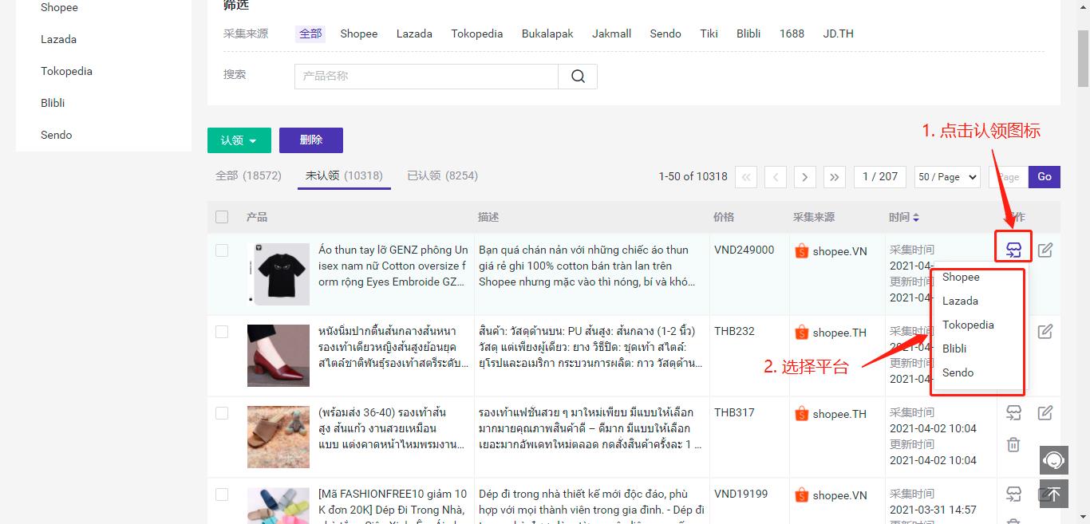Click the purple 删除 button

(310, 140)
